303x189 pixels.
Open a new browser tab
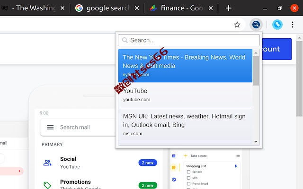(x=229, y=8)
